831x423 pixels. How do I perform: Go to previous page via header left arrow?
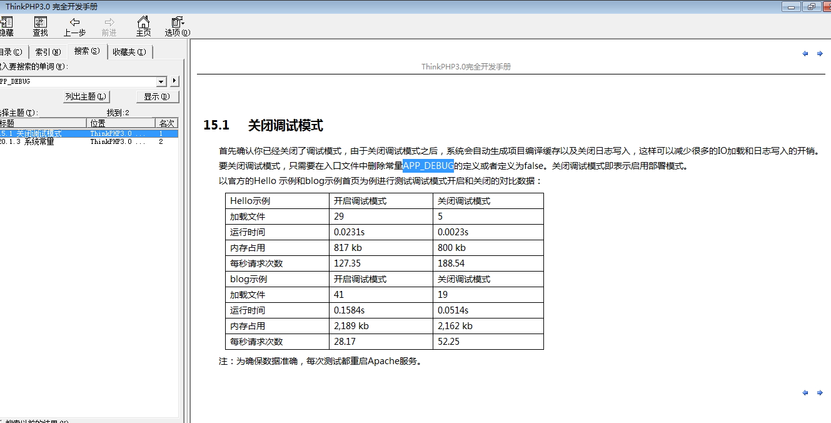805,54
